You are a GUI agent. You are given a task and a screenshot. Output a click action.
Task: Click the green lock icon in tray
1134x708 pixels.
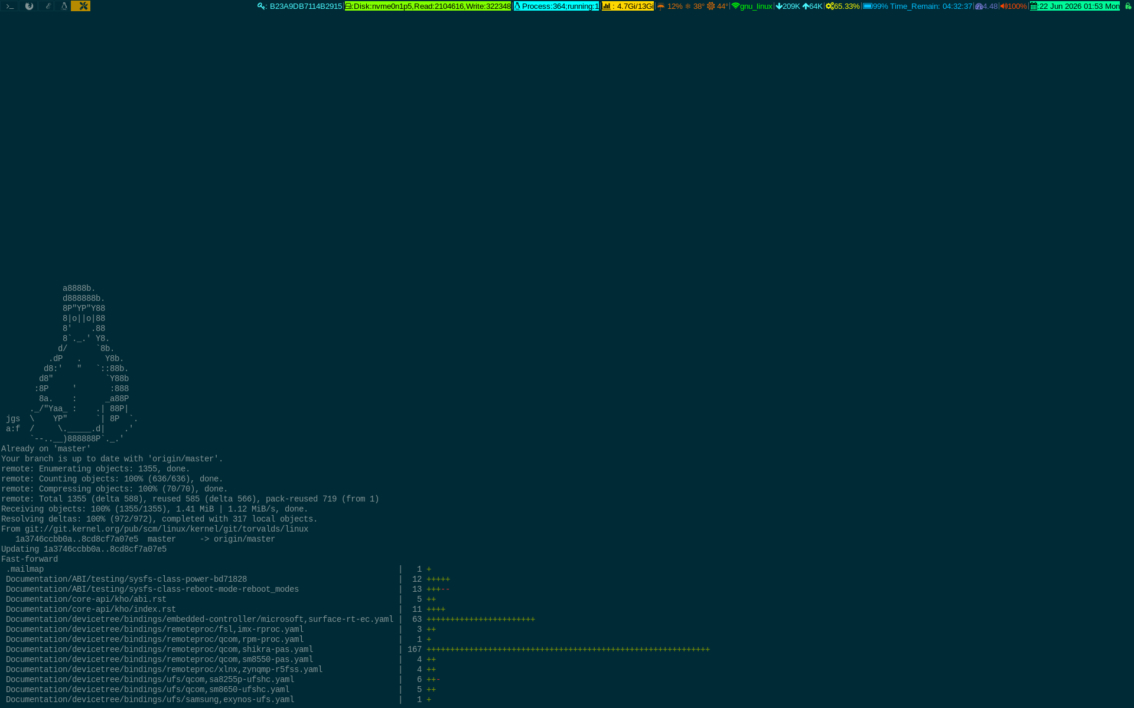[1128, 6]
